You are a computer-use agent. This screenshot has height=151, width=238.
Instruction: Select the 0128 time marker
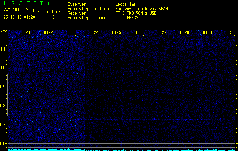tap(185, 33)
